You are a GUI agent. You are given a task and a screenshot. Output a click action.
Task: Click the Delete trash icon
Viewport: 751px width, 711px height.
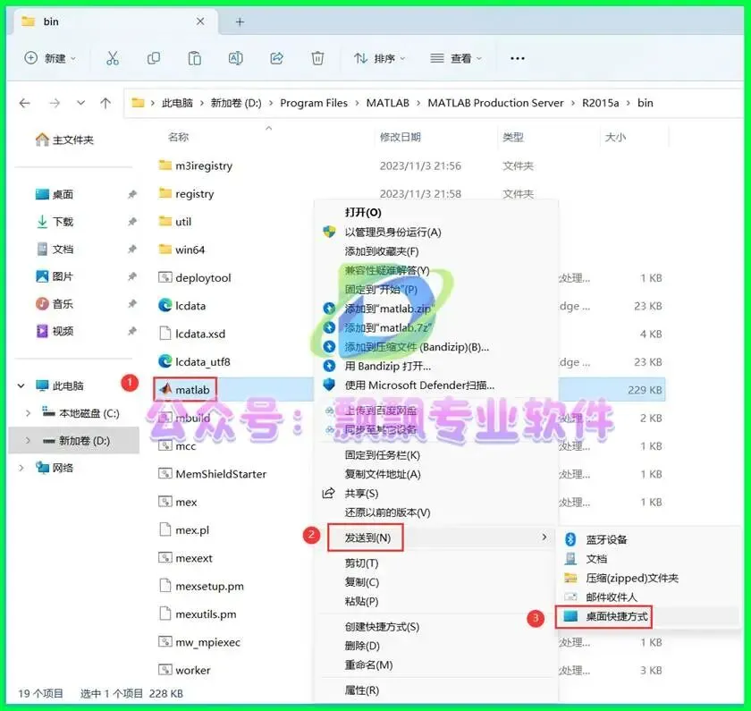point(317,58)
